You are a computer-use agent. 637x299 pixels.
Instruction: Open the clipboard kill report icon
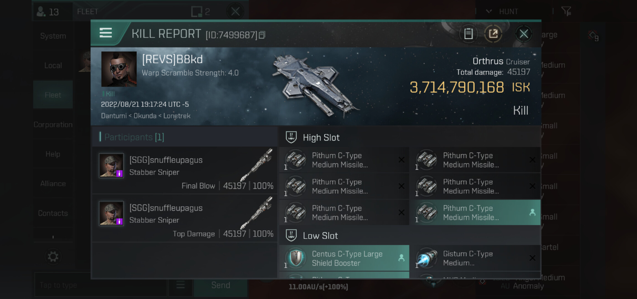(x=468, y=34)
